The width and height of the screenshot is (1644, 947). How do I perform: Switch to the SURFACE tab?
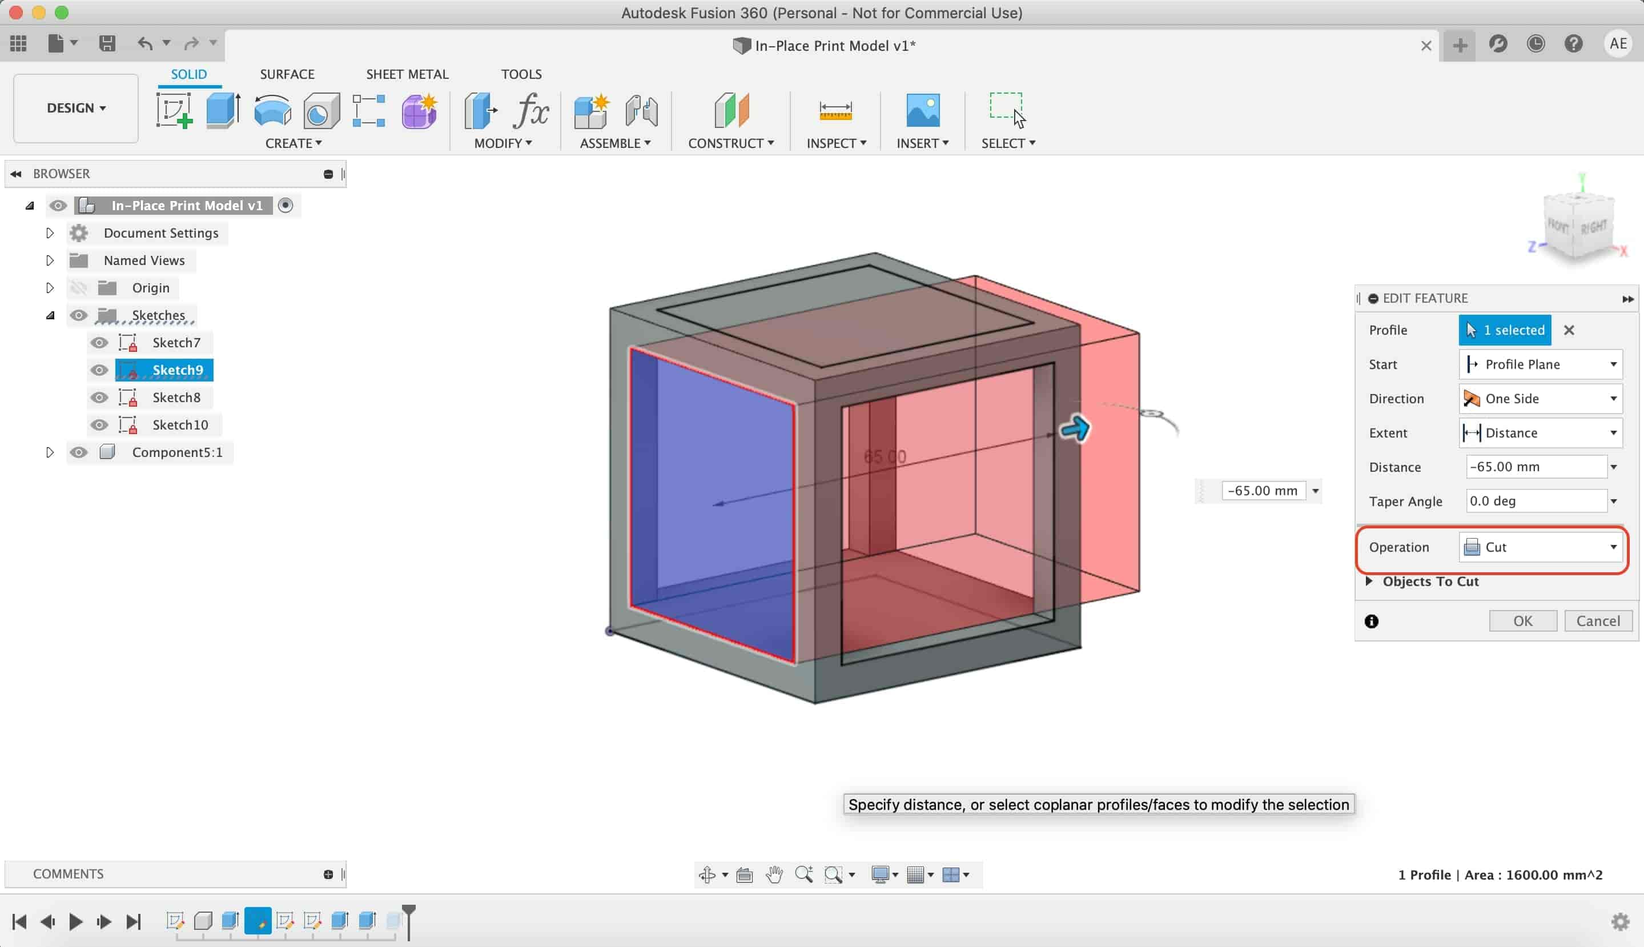tap(287, 74)
